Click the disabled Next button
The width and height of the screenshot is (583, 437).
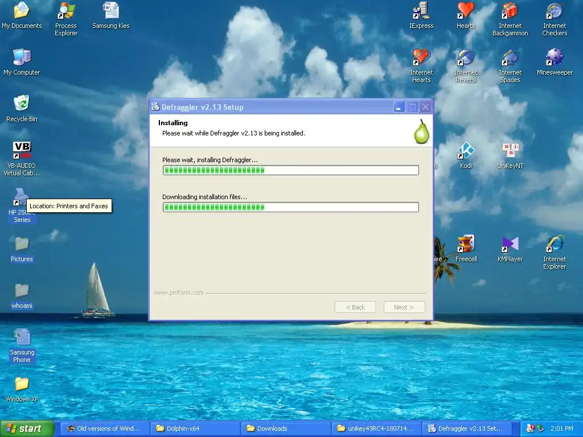[404, 307]
